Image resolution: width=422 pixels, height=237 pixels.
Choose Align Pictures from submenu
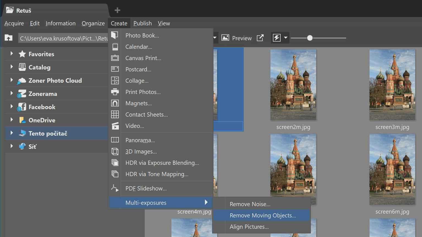[x=262, y=227]
